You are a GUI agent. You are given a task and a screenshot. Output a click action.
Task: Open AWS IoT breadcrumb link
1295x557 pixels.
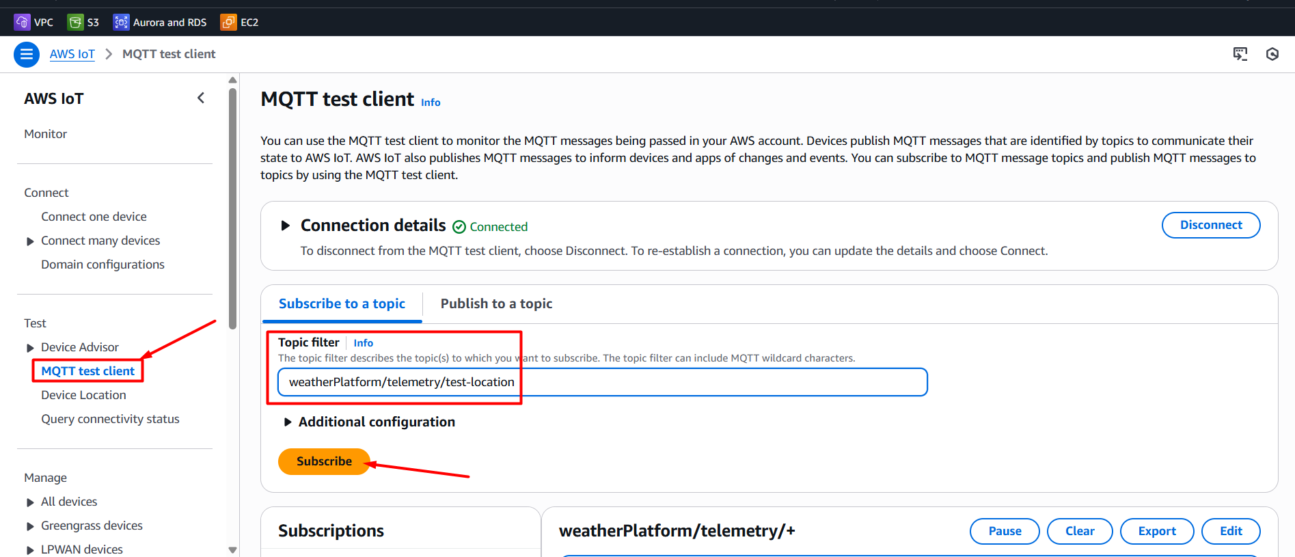[x=72, y=54]
